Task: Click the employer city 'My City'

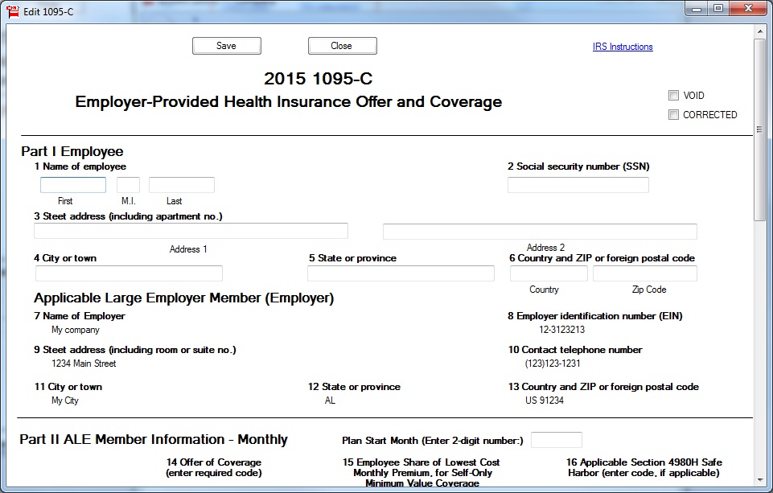Action: [65, 401]
